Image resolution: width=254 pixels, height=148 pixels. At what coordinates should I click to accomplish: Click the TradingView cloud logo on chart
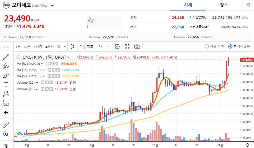coord(20,134)
